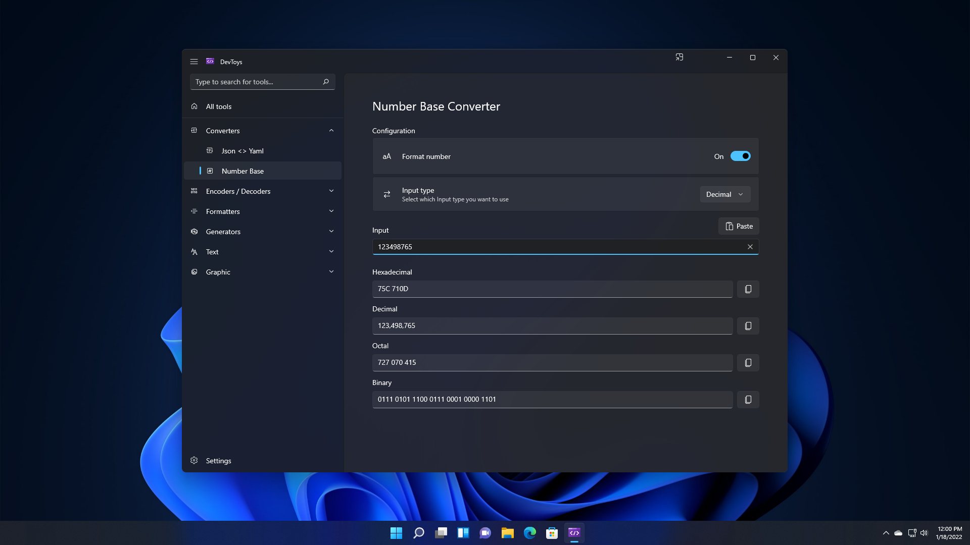Click the Paste button
The image size is (970, 545).
point(739,226)
